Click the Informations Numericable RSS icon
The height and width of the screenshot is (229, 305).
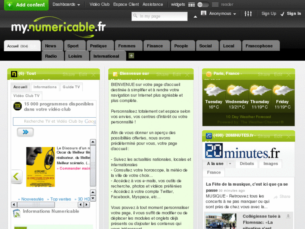click(x=17, y=213)
